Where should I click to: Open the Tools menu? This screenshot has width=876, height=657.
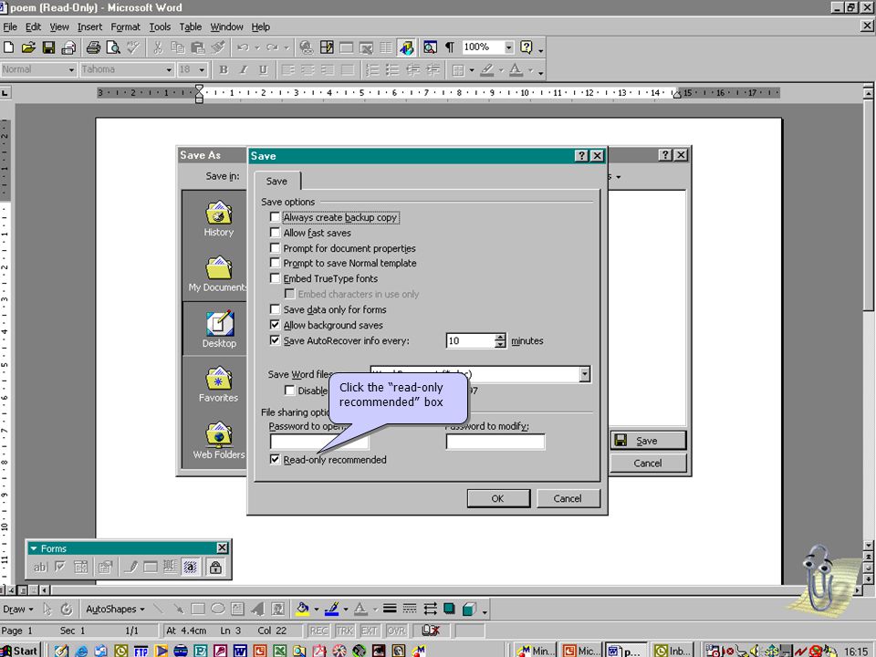(x=160, y=26)
